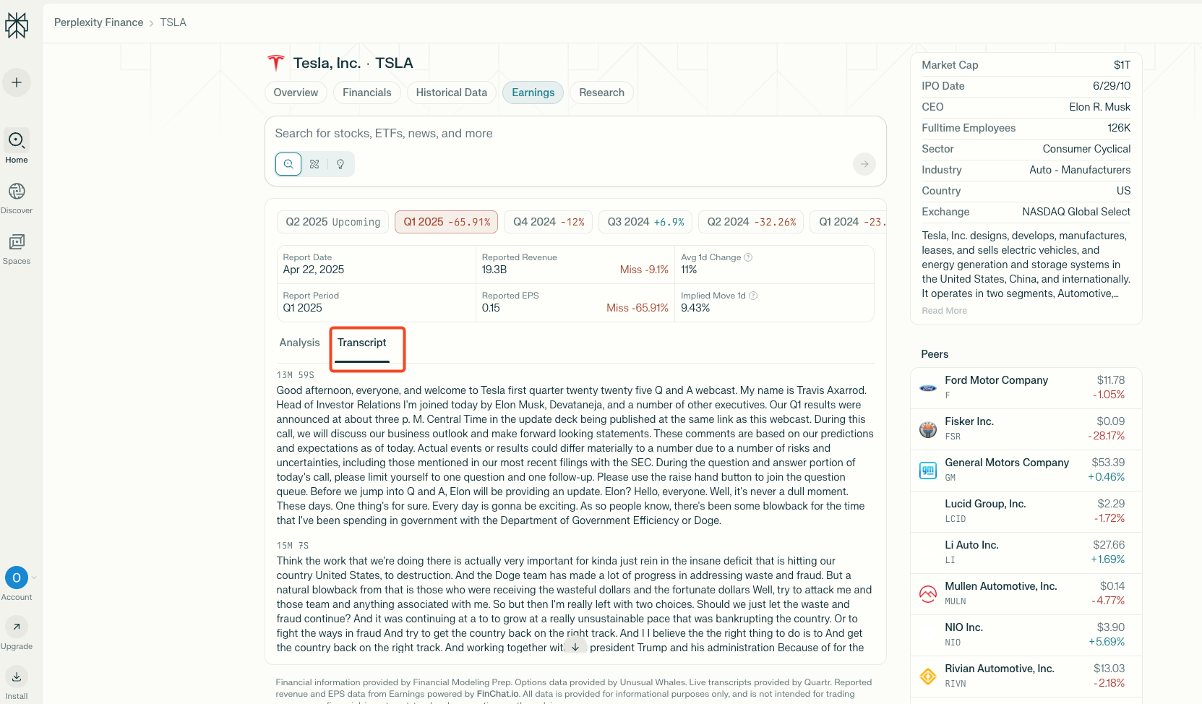
Task: Select the search mode icon in search box
Action: 288,164
